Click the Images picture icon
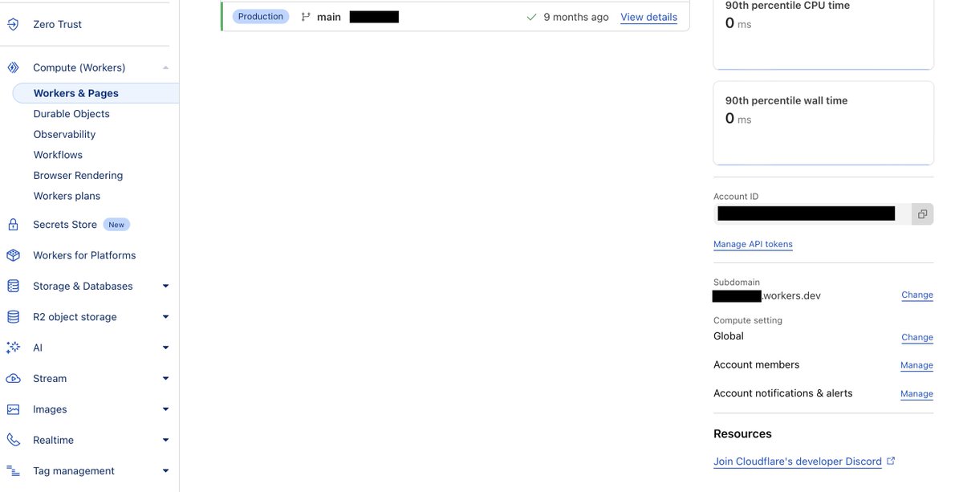The width and height of the screenshot is (963, 492). pos(13,409)
